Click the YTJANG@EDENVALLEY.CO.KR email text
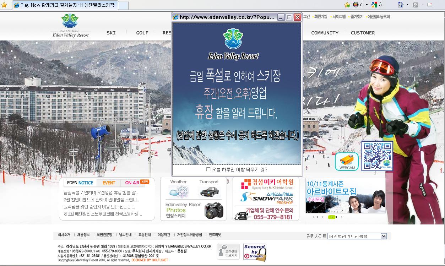Viewport: 445px width, 266px height. pyautogui.click(x=188, y=246)
